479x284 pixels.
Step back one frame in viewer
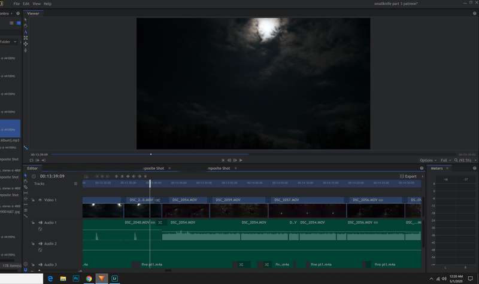[229, 160]
